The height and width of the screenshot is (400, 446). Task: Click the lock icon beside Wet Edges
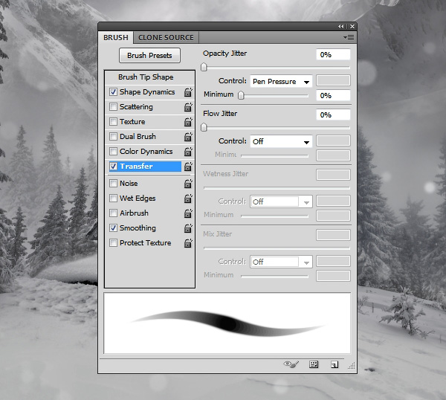tap(188, 199)
